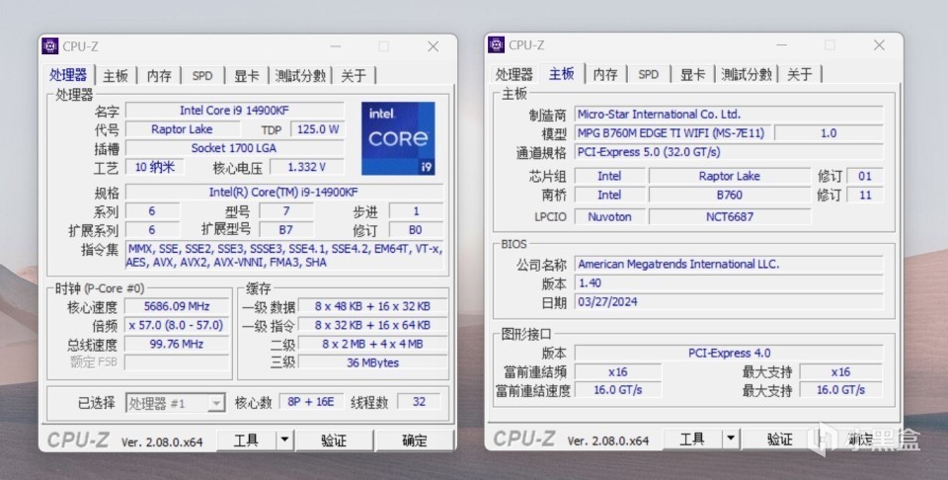This screenshot has height=480, width=948.
Task: Open 主板 tab in left CPU-Z window
Action: [116, 76]
